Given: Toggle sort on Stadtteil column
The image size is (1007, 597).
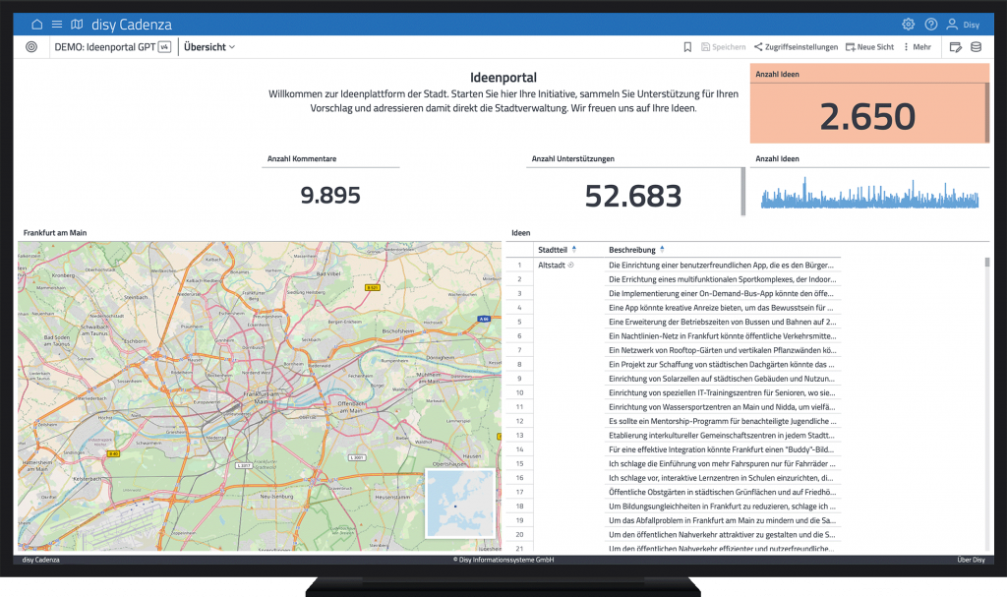Looking at the screenshot, I should (574, 250).
